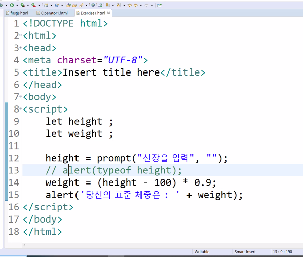Click the text 'Insert title here'
This screenshot has height=257, width=303.
[111, 72]
